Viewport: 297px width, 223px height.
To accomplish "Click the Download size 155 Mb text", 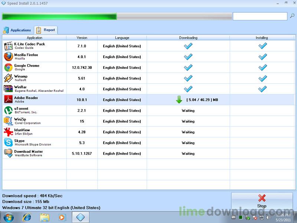I will tap(26, 201).
